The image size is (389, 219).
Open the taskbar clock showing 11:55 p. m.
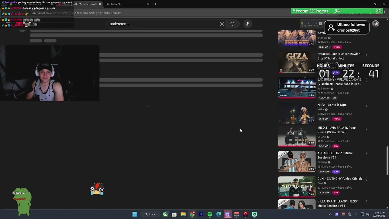pos(379,214)
